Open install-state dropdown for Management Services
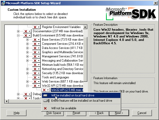159x120 pixels. point(36,56)
